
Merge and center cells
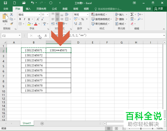click(x=67, y=19)
